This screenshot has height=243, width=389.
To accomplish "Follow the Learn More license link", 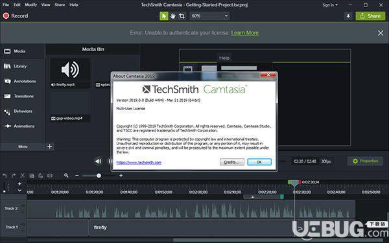I will point(244,33).
